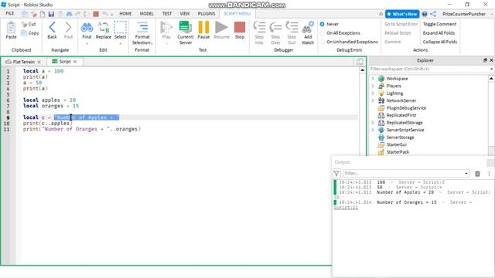Click the Current: Server icon
Screen dimensions: 495x278
[186, 28]
